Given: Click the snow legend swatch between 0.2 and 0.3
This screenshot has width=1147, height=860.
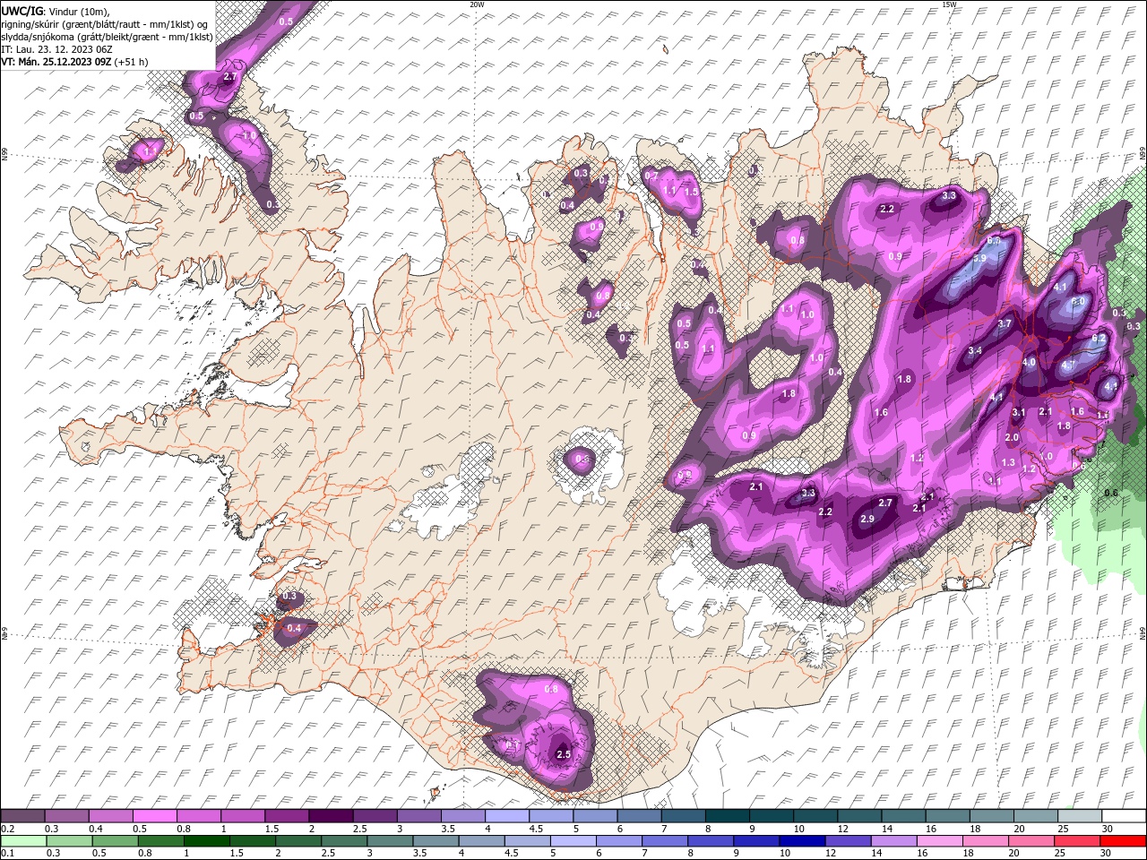Looking at the screenshot, I should pyautogui.click(x=22, y=816).
